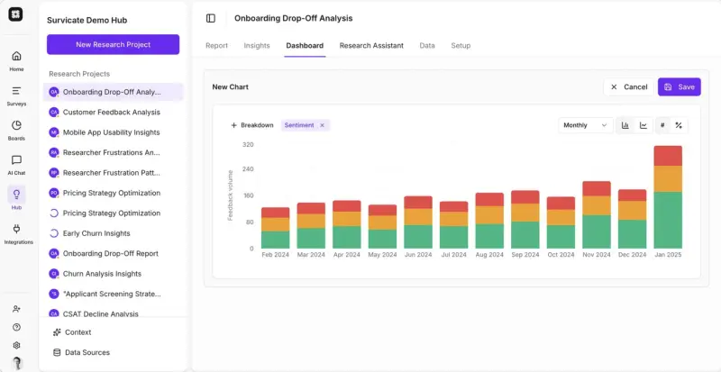Show values as absolute numbers
Screen dimensions: 721x372
[x=662, y=125]
